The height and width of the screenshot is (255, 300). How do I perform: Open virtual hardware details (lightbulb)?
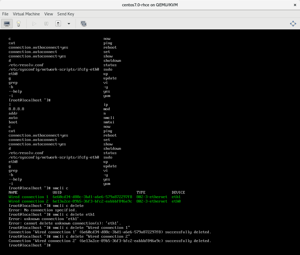18,24
